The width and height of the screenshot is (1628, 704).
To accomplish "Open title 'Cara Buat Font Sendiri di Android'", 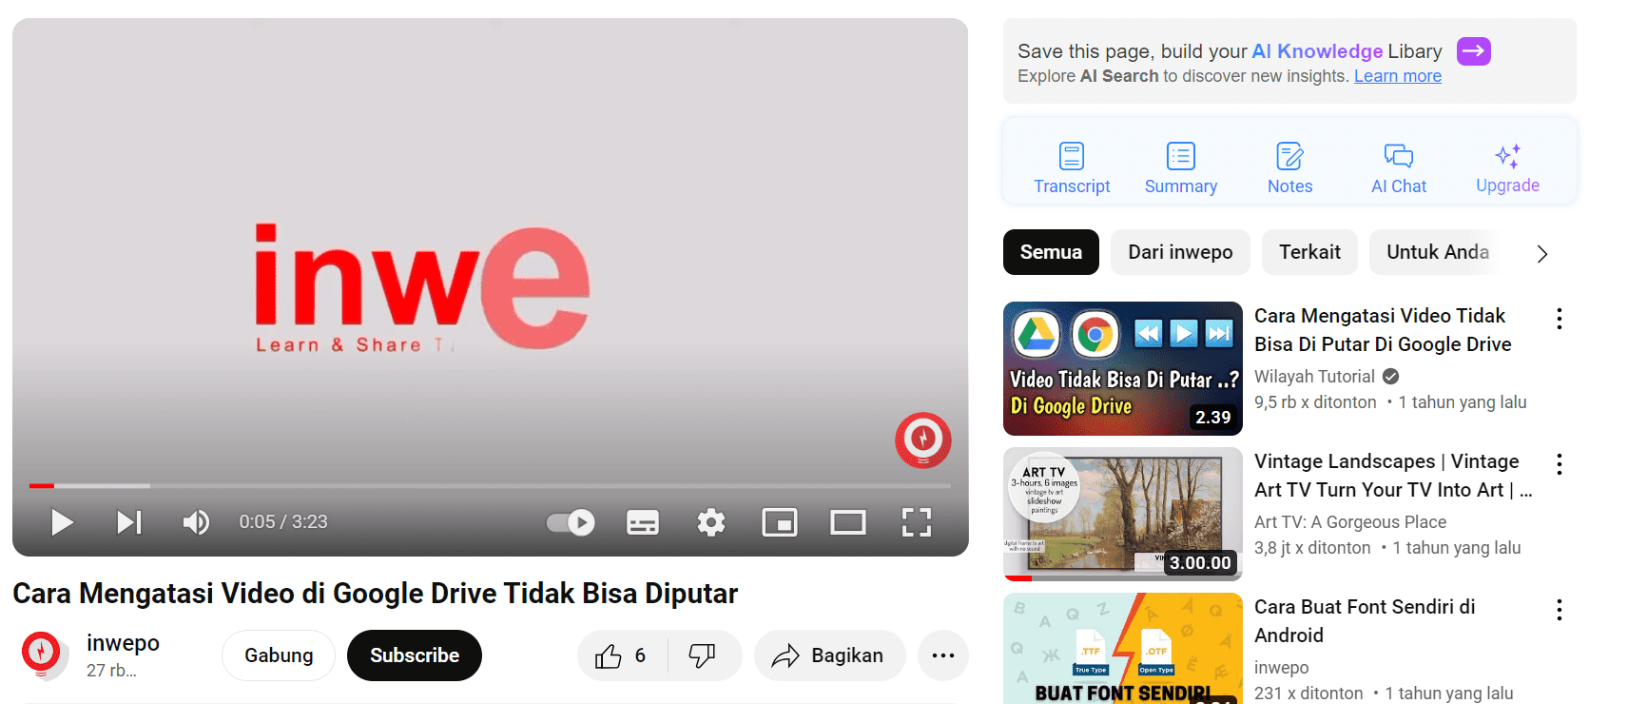I will point(1365,621).
